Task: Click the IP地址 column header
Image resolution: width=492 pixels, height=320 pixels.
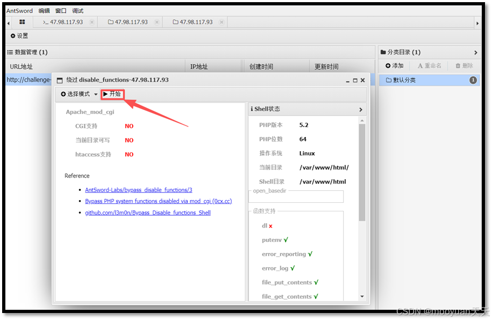Action: pos(199,67)
